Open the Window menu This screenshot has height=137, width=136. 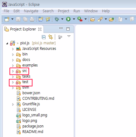[91, 11]
